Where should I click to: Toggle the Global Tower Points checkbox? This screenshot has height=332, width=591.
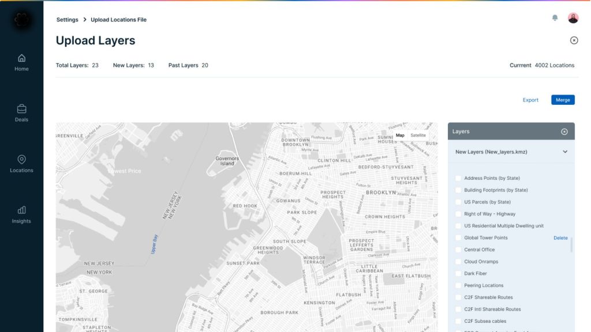click(458, 238)
